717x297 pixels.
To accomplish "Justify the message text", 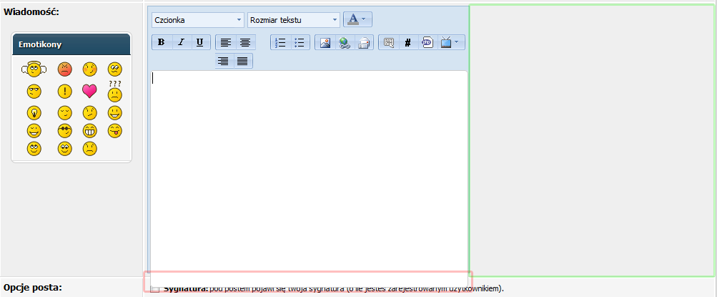I will 242,61.
